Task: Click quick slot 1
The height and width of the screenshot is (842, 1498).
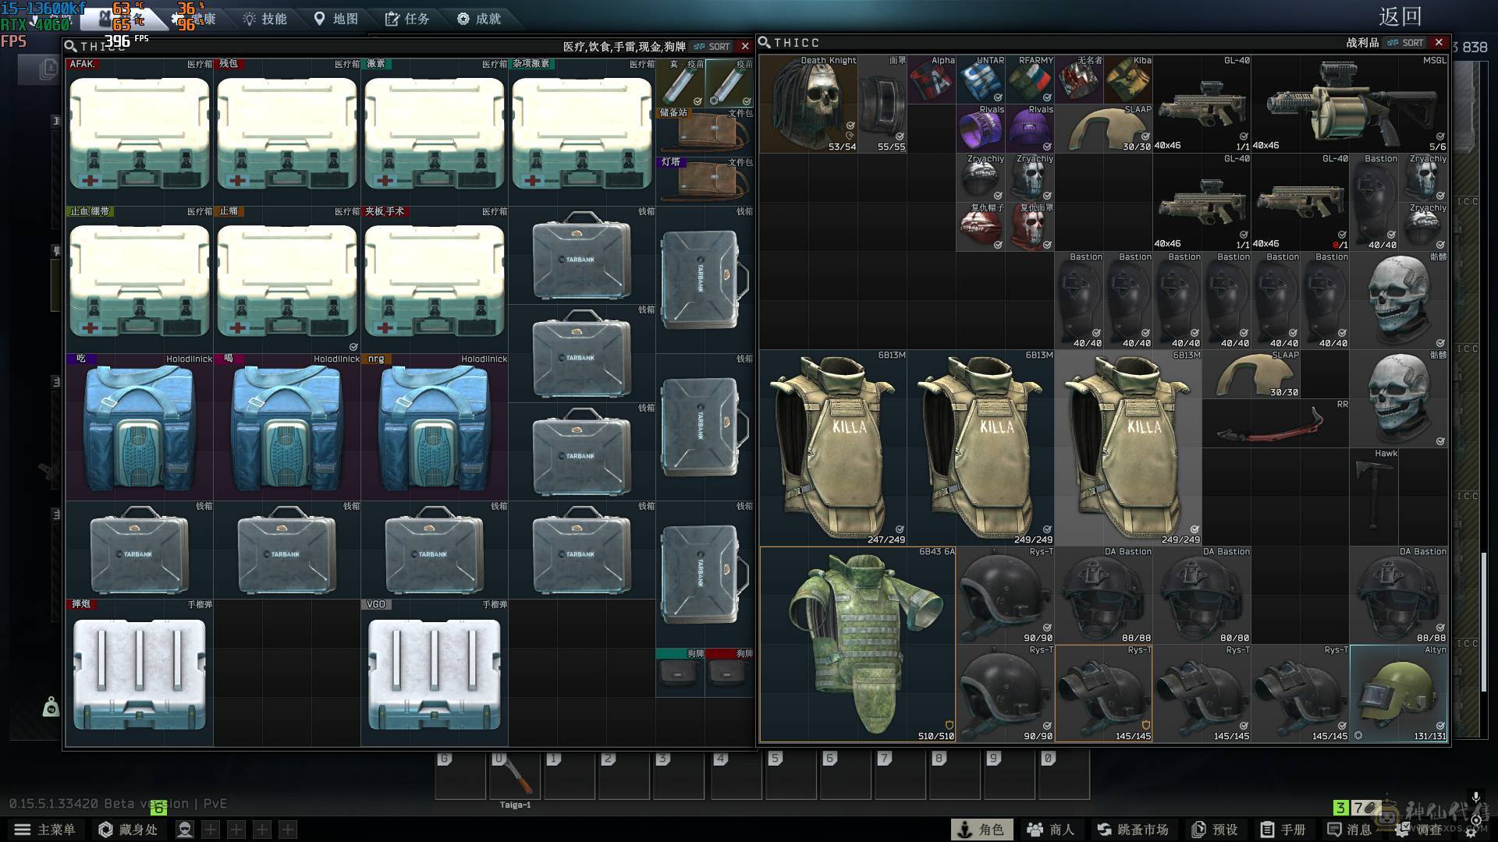Action: pyautogui.click(x=570, y=775)
